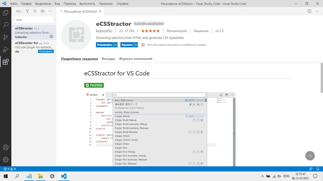The height and width of the screenshot is (181, 323).
Task: Open the Windows Start menu
Action: pyautogui.click(x=6, y=176)
